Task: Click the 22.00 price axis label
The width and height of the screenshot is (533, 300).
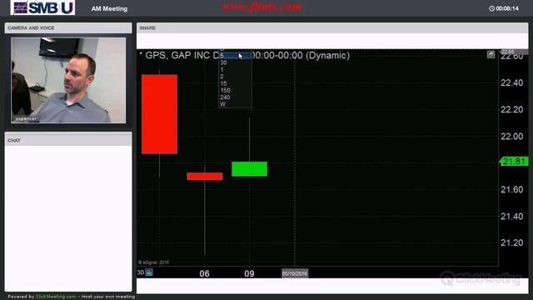Action: (511, 137)
